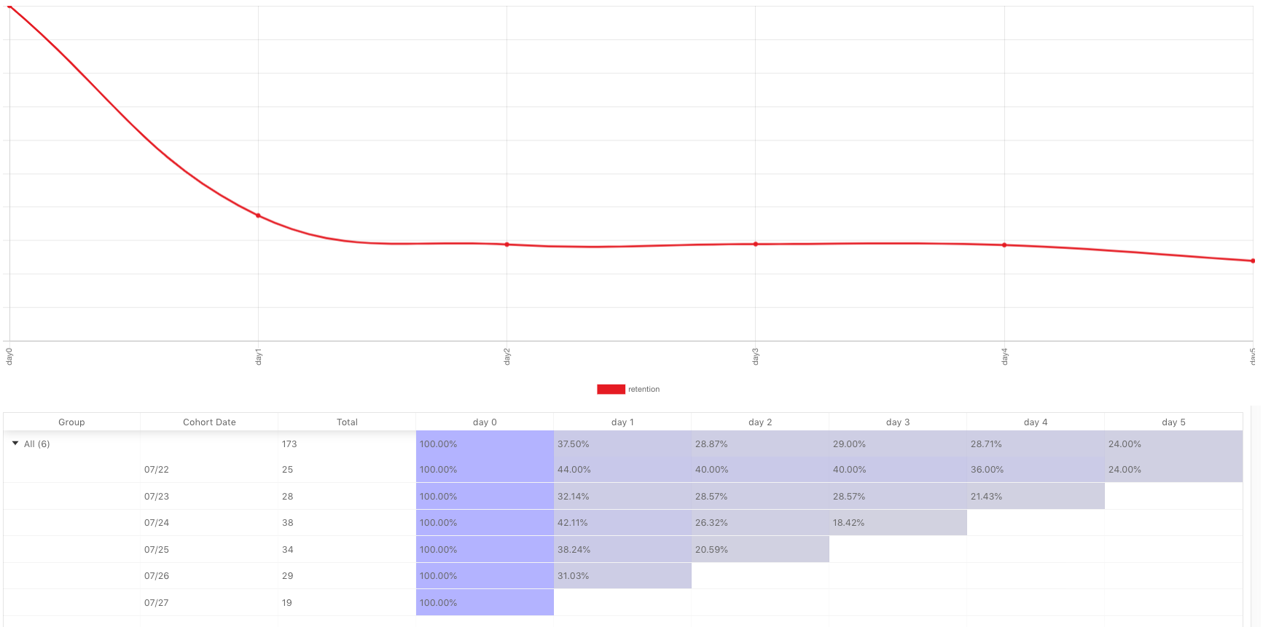
Task: Click the day 5 column header
Action: pos(1173,422)
